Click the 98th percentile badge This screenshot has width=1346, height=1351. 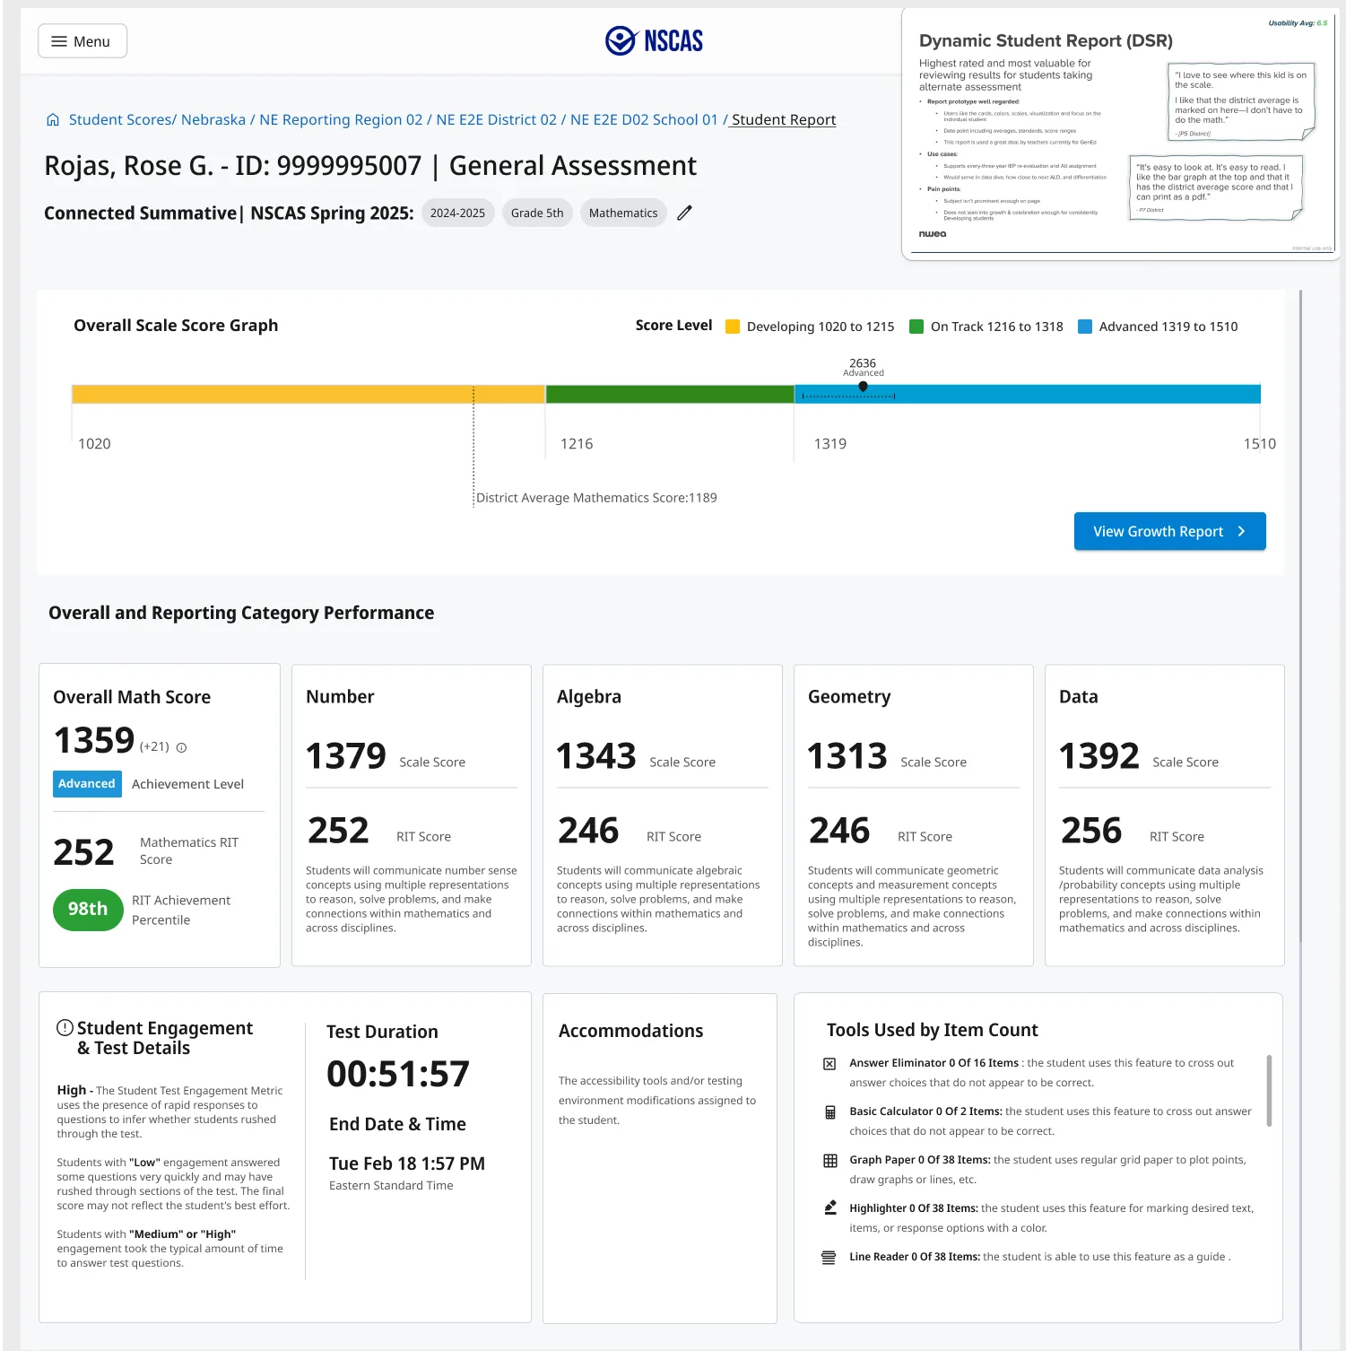pyautogui.click(x=88, y=910)
